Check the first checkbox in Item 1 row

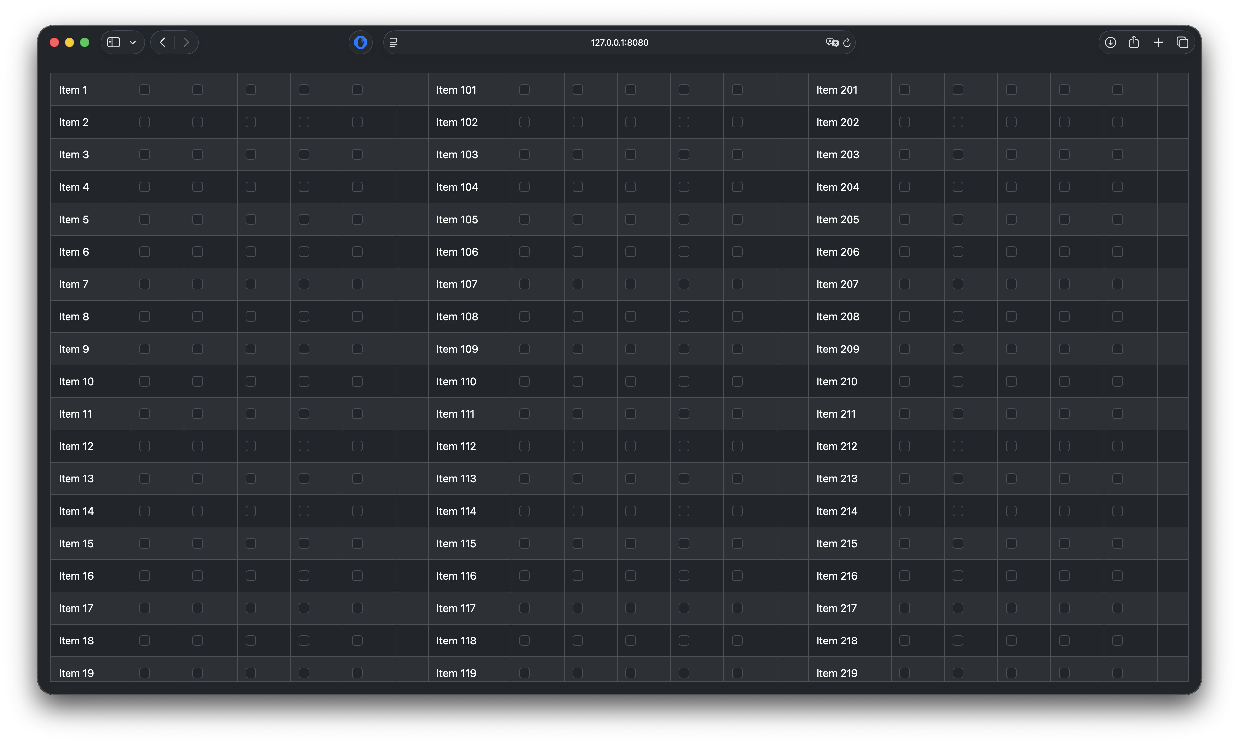[145, 90]
